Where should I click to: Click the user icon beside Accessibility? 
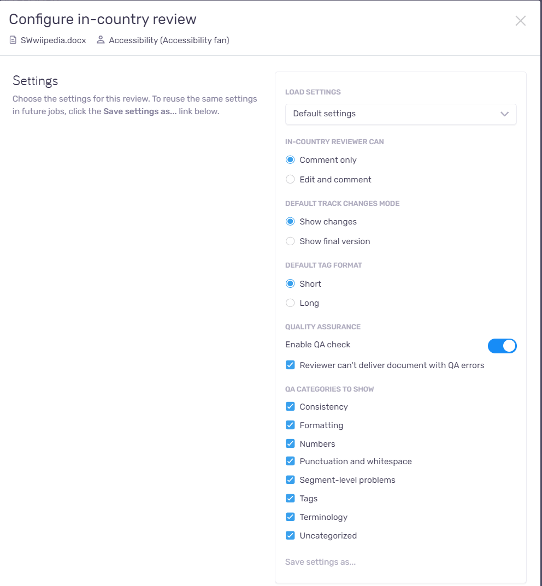click(101, 40)
